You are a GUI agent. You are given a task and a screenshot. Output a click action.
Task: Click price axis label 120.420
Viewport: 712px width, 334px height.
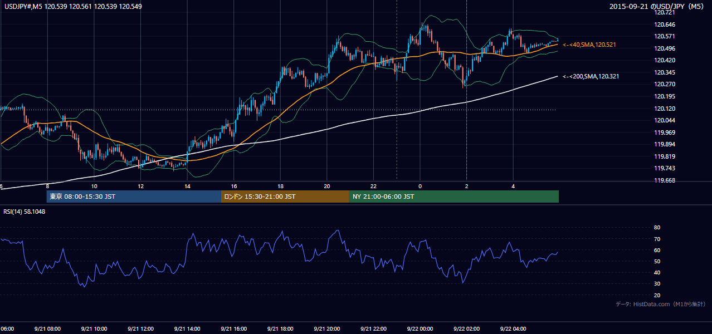tap(665, 60)
